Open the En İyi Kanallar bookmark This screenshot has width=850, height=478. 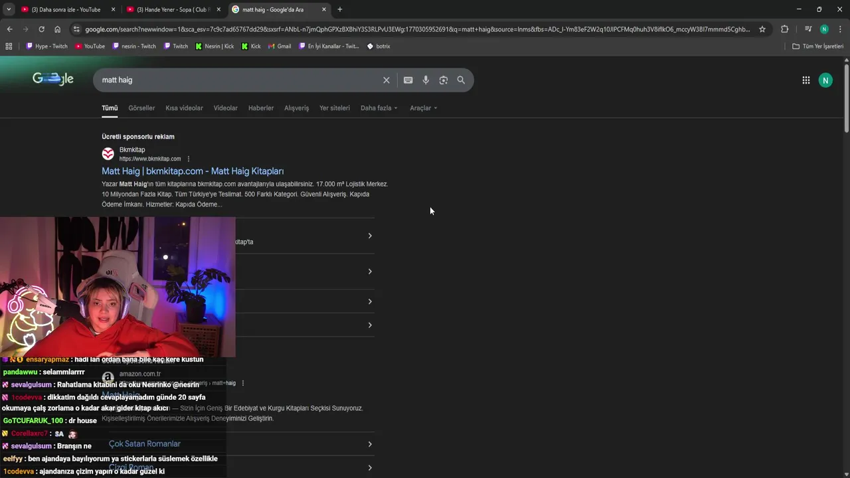tap(329, 46)
